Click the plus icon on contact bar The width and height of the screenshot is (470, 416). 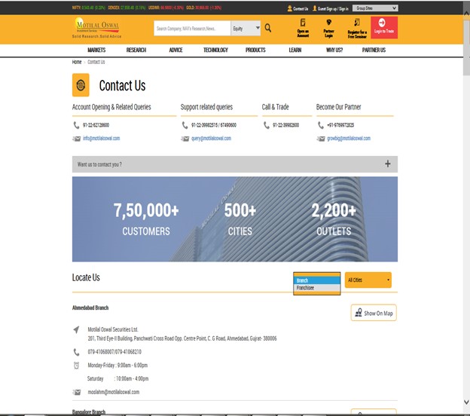pos(387,164)
